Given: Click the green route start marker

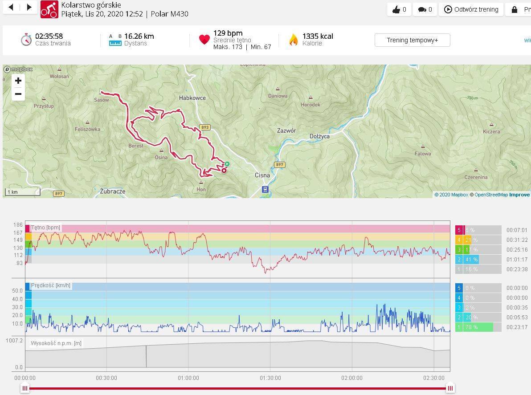Looking at the screenshot, I should pos(227,164).
